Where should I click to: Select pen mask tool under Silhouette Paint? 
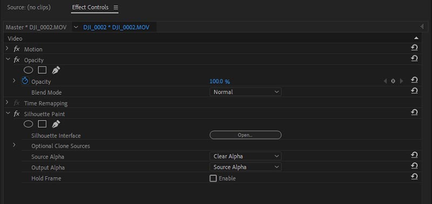point(56,124)
